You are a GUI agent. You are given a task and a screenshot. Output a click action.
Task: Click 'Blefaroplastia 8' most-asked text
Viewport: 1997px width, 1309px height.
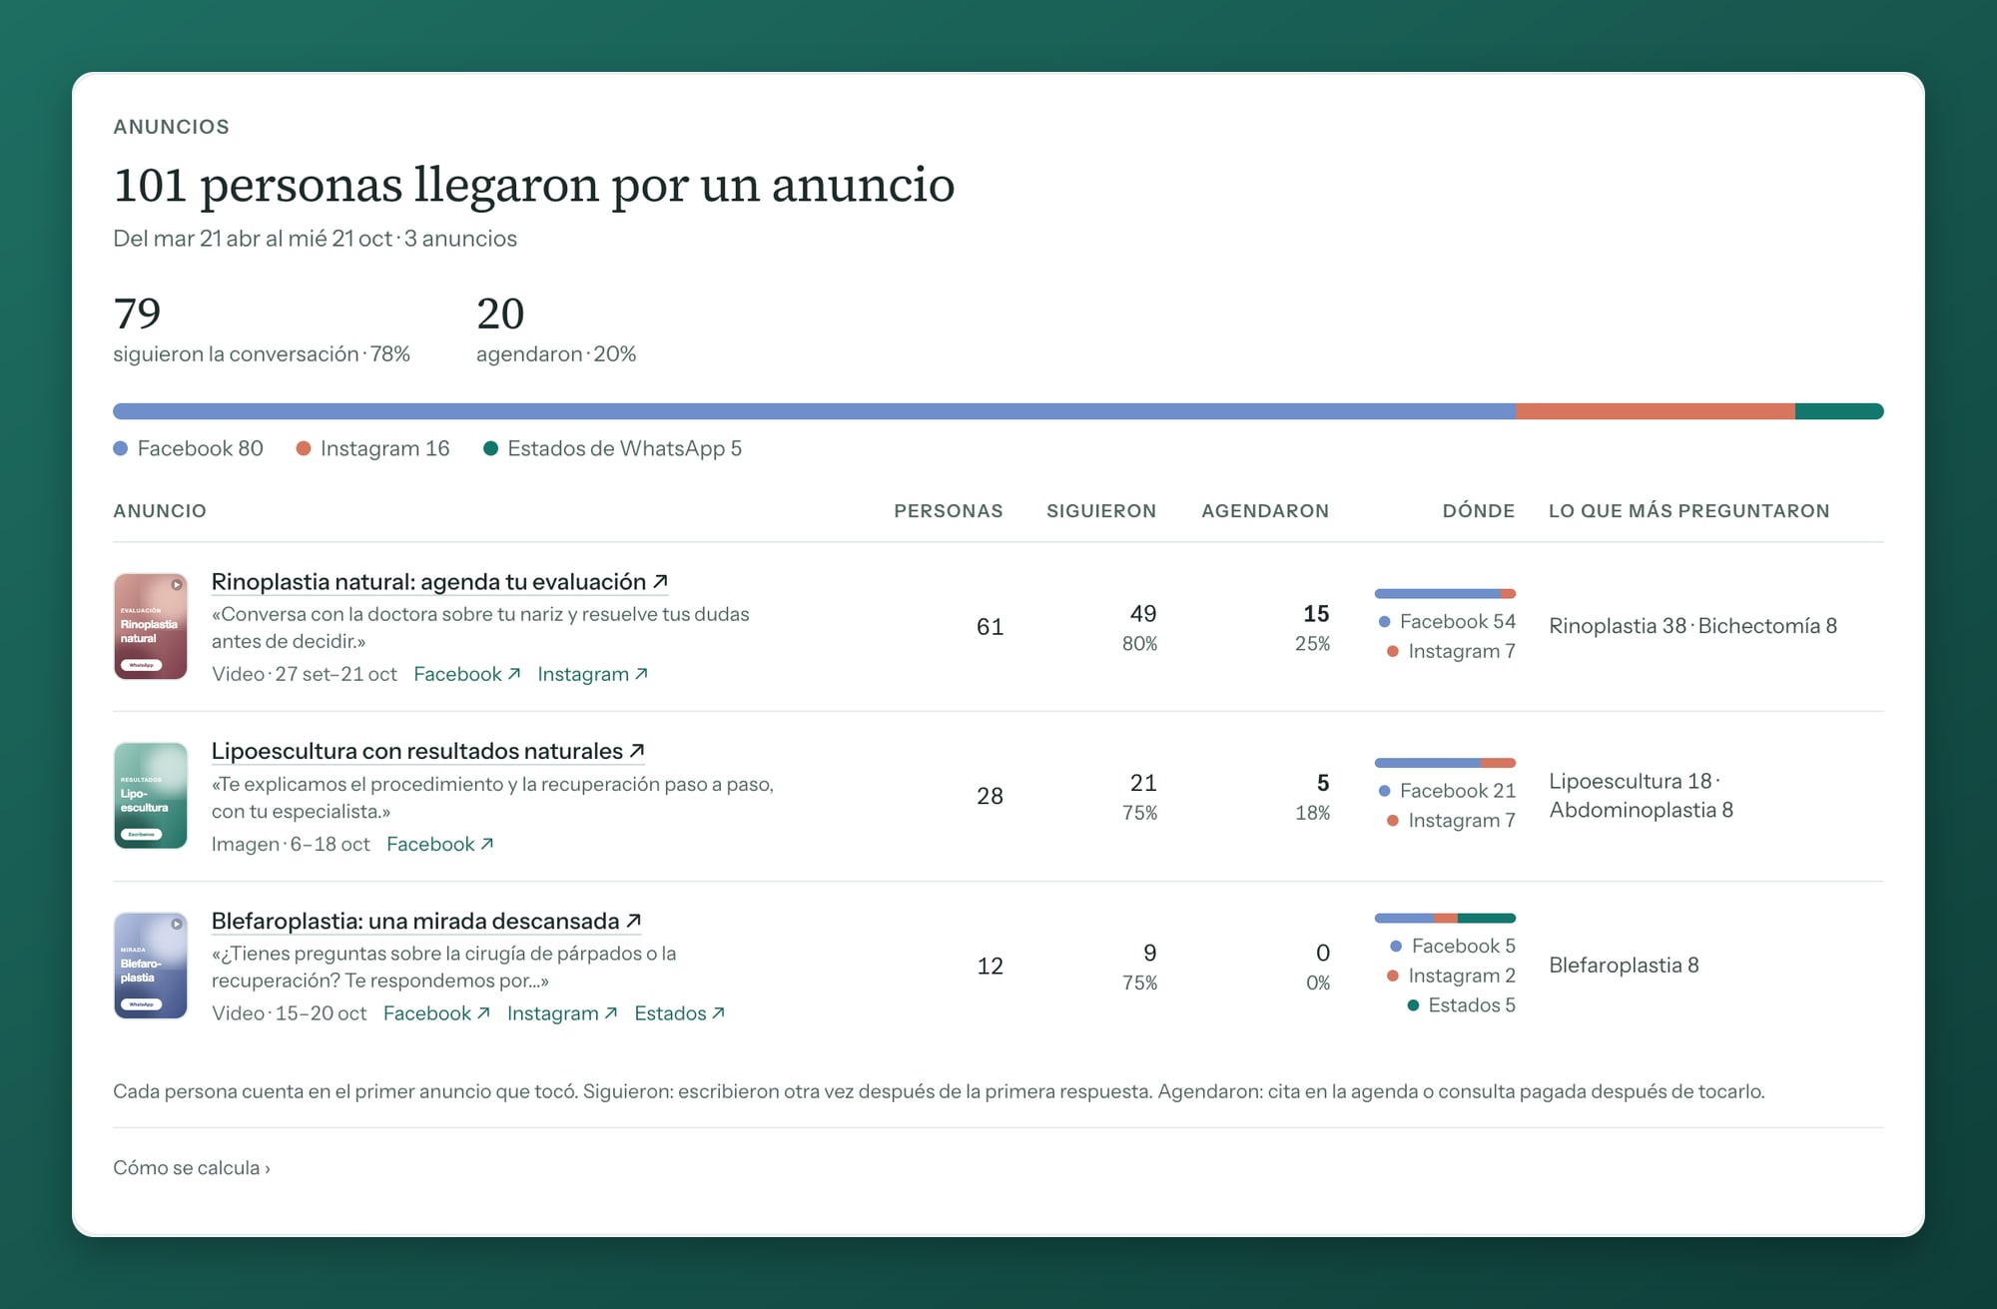(1624, 966)
